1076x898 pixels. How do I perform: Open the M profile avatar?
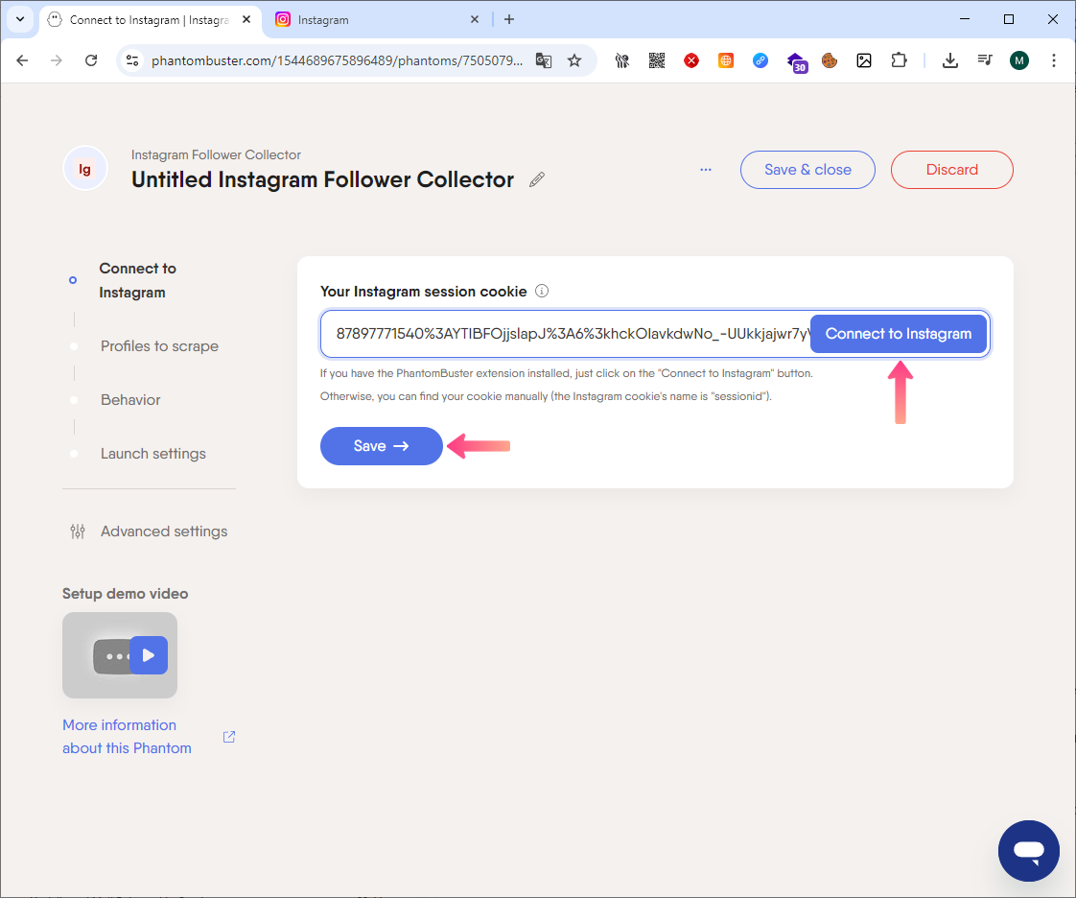(x=1019, y=60)
